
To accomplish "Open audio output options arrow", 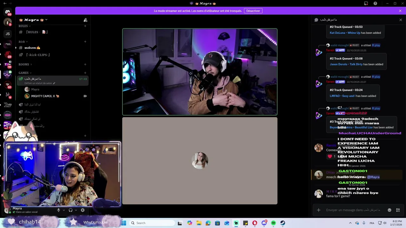I will click(x=76, y=210).
